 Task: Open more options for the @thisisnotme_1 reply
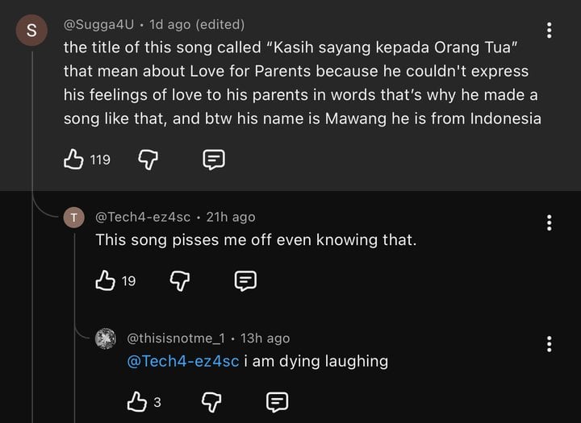pyautogui.click(x=550, y=344)
